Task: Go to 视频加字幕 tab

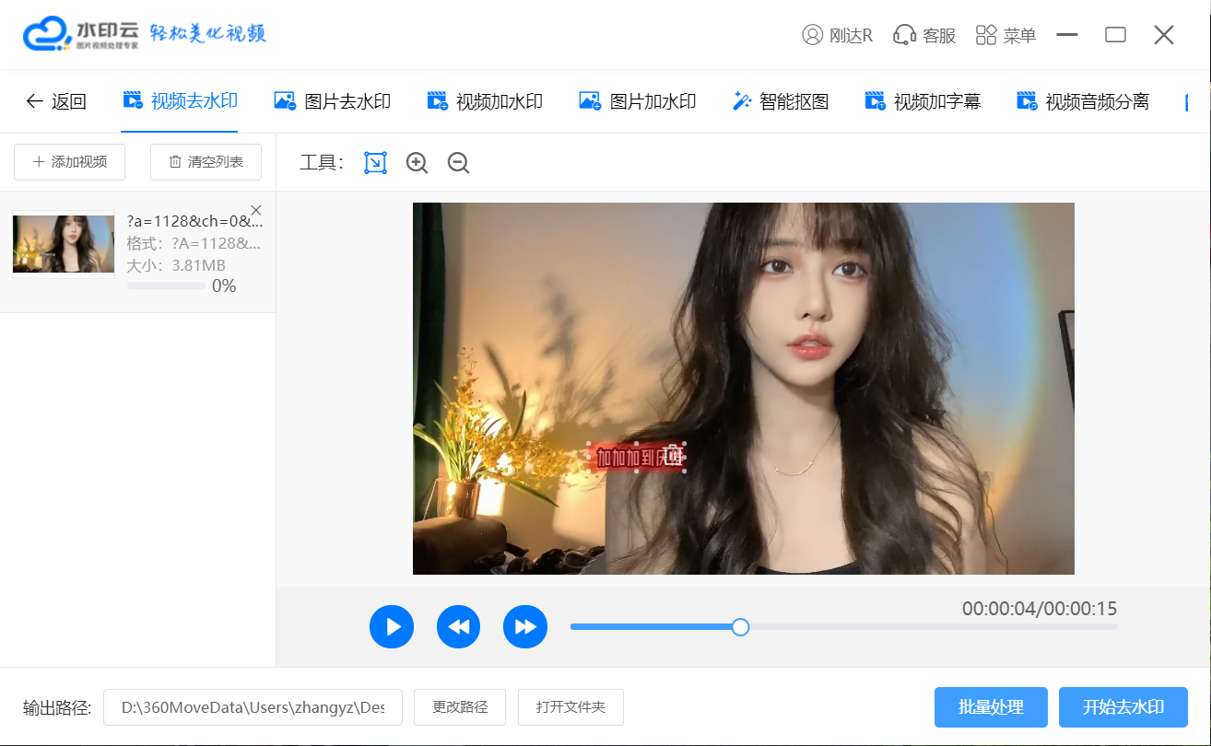Action: pos(923,101)
